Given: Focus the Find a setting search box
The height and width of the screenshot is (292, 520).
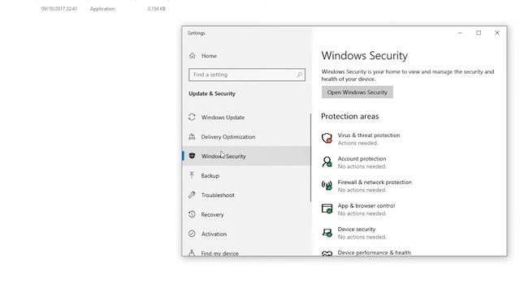Looking at the screenshot, I should point(247,75).
